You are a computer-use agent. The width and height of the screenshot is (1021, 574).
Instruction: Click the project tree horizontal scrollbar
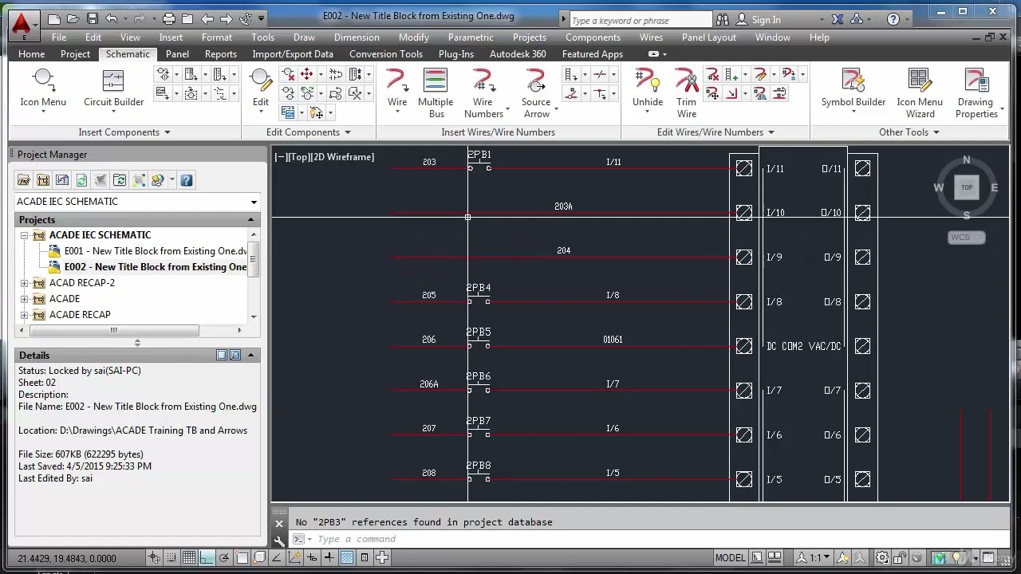click(114, 330)
